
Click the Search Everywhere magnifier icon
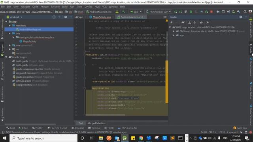pos(245,12)
